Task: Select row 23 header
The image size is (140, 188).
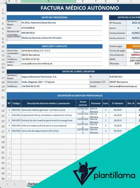Action: (x=3, y=110)
